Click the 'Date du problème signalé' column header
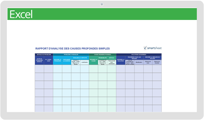This screenshot has height=120, width=204. (39, 60)
